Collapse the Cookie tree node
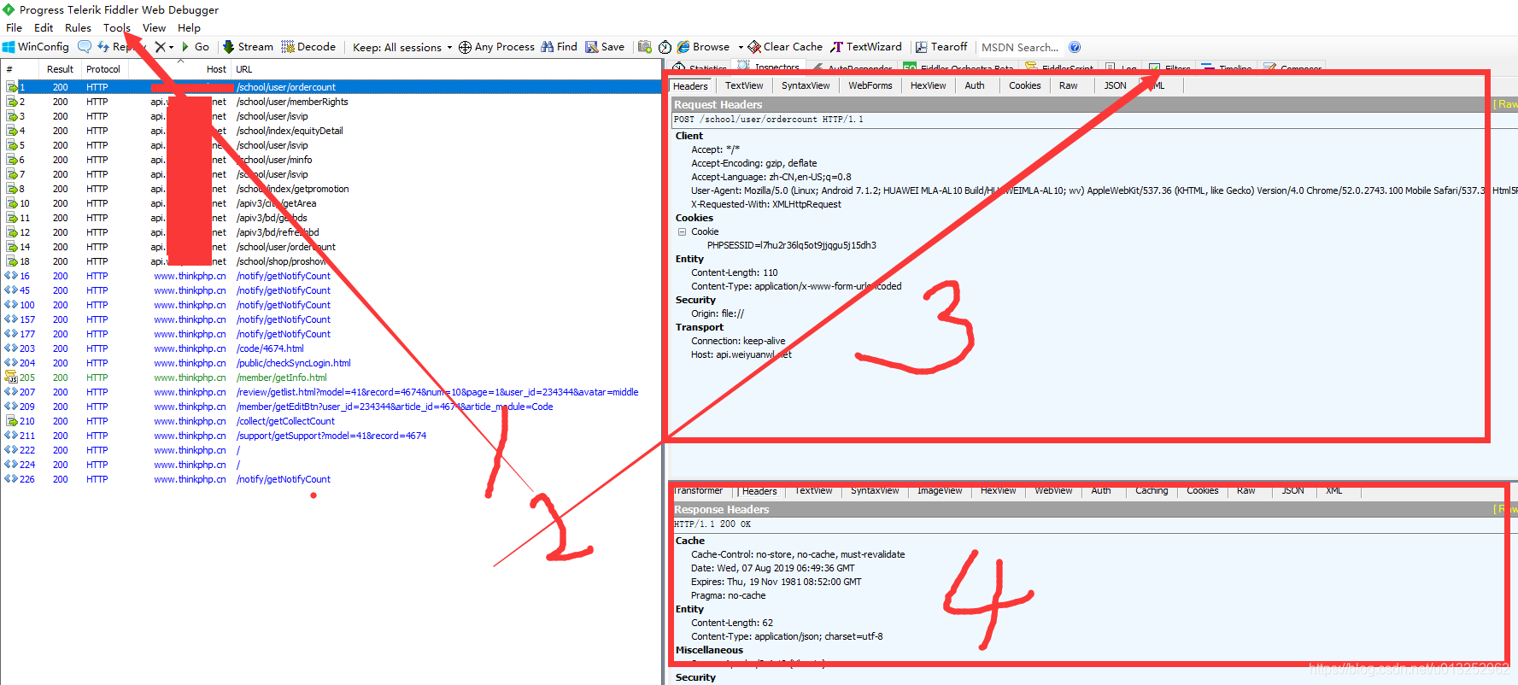This screenshot has height=685, width=1518. pos(683,231)
